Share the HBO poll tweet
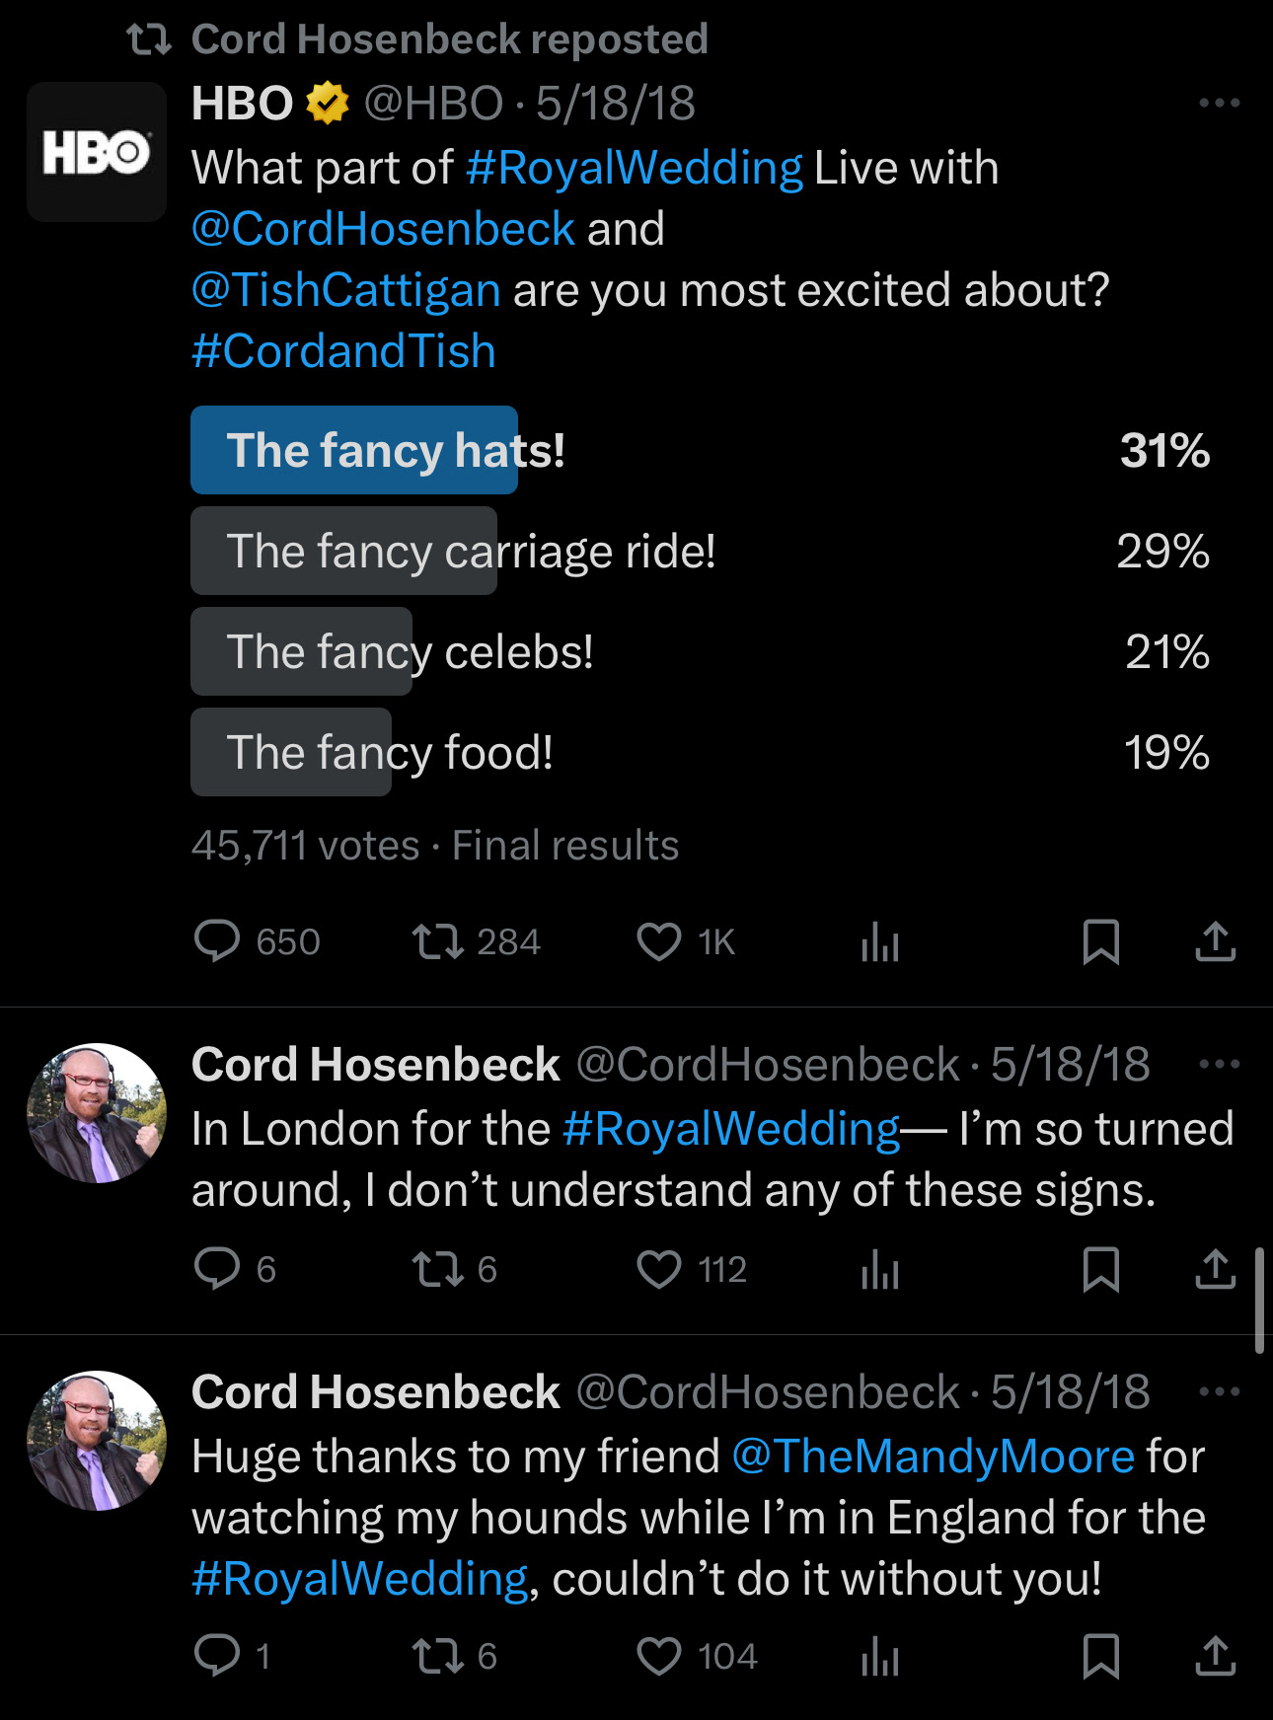 pos(1215,941)
